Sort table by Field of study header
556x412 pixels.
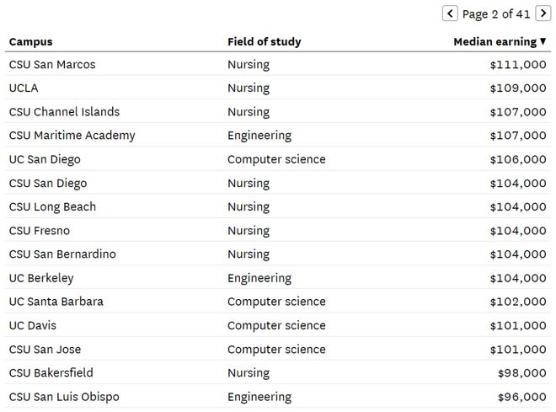[265, 42]
